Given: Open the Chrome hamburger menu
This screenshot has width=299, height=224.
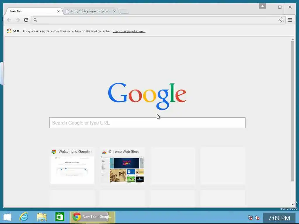Looking at the screenshot, I should [x=290, y=20].
